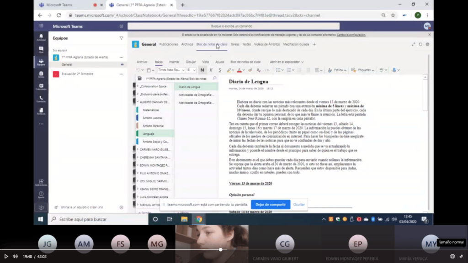Screen dimensions: 468x263
Task: Expand the CARMEN VARO GILIBE section group
Action: coord(138,149)
